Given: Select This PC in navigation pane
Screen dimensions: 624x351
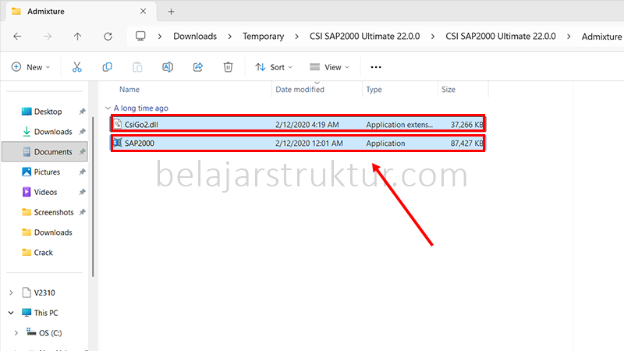Looking at the screenshot, I should pyautogui.click(x=46, y=313).
